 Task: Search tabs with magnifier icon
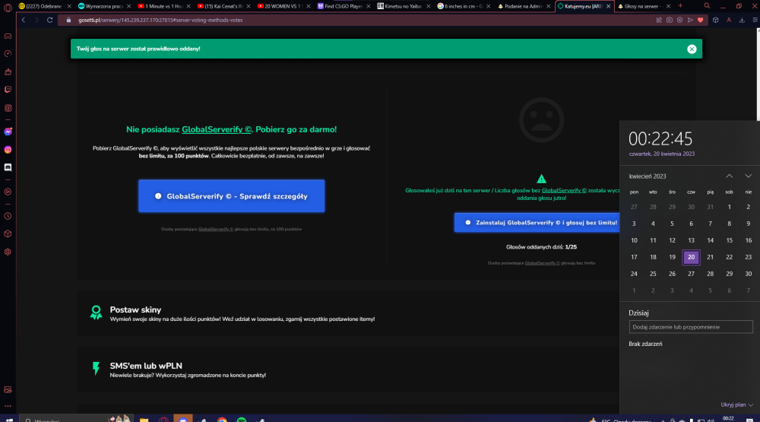point(707,6)
